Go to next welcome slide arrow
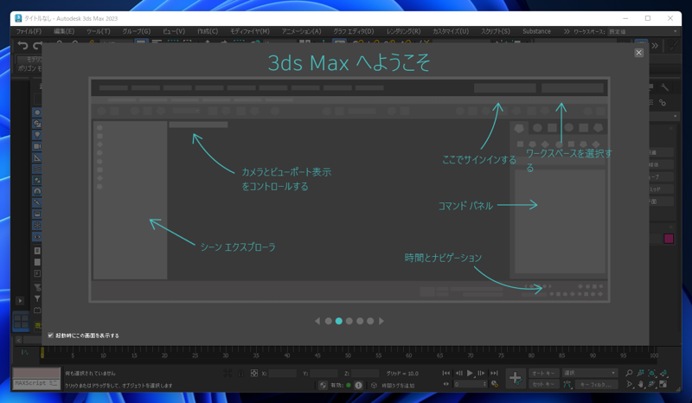Viewport: 692px width, 403px height. coord(381,321)
